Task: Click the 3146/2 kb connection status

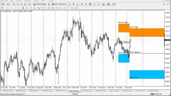Action: pyautogui.click(x=156, y=94)
